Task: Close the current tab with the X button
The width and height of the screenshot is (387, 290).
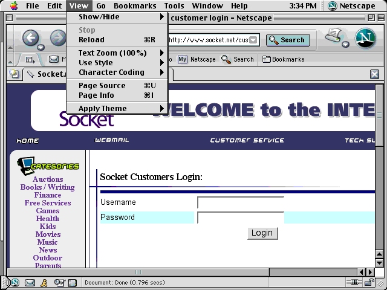Action: tap(374, 74)
